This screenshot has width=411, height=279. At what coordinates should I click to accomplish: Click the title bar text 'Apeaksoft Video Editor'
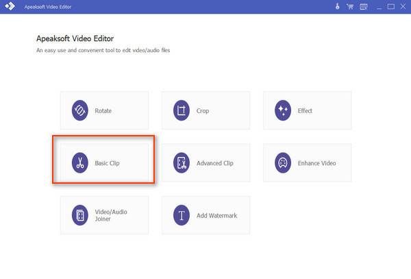(x=48, y=7)
